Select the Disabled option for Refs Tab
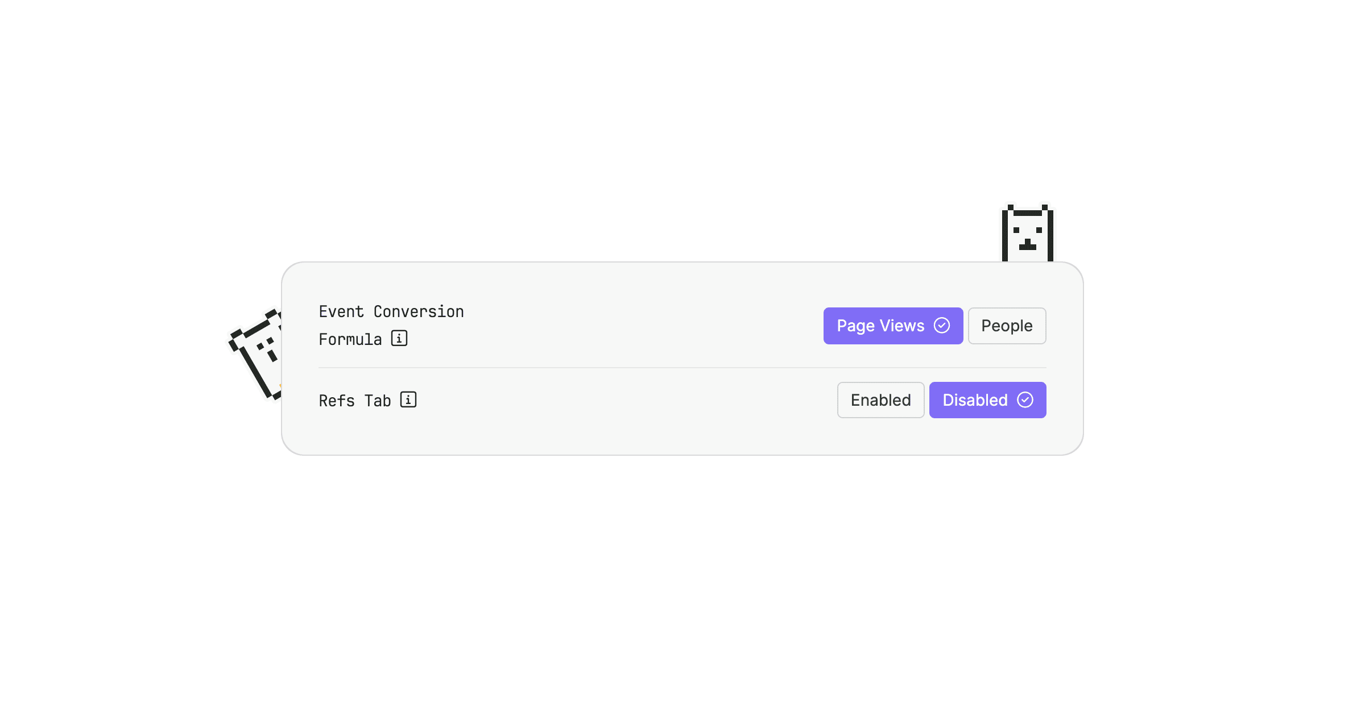Image resolution: width=1365 pixels, height=716 pixels. (987, 400)
